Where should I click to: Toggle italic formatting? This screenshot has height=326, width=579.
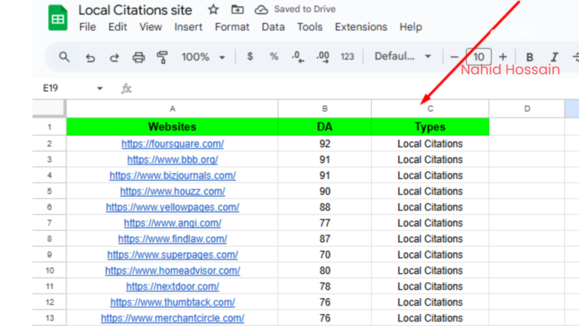click(x=554, y=57)
